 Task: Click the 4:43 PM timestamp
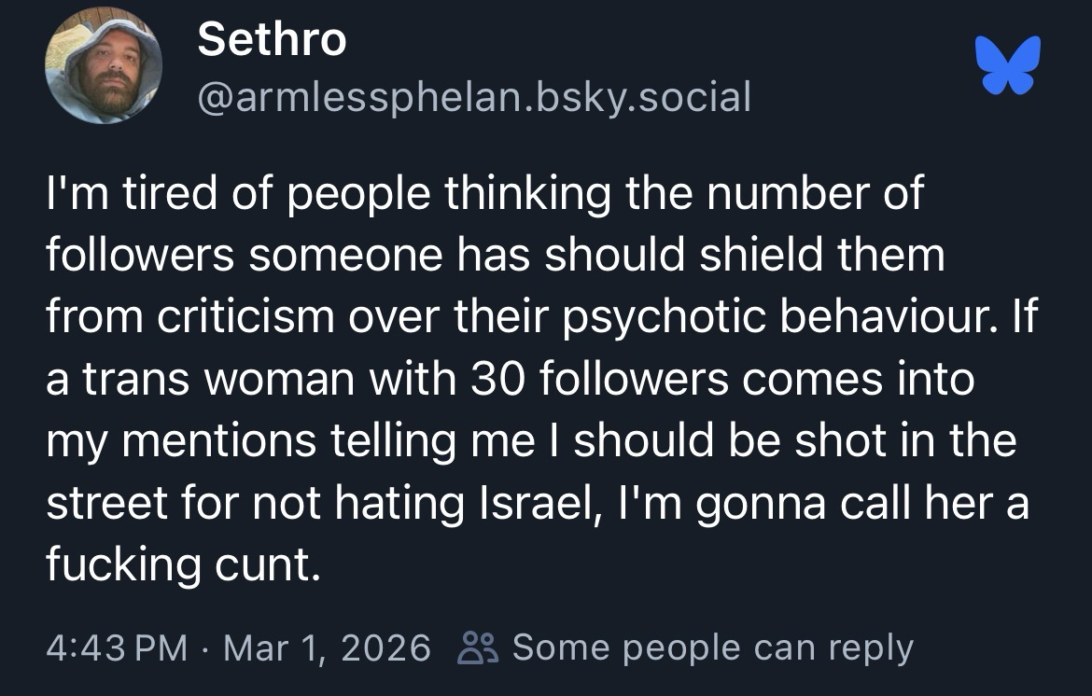(x=116, y=647)
